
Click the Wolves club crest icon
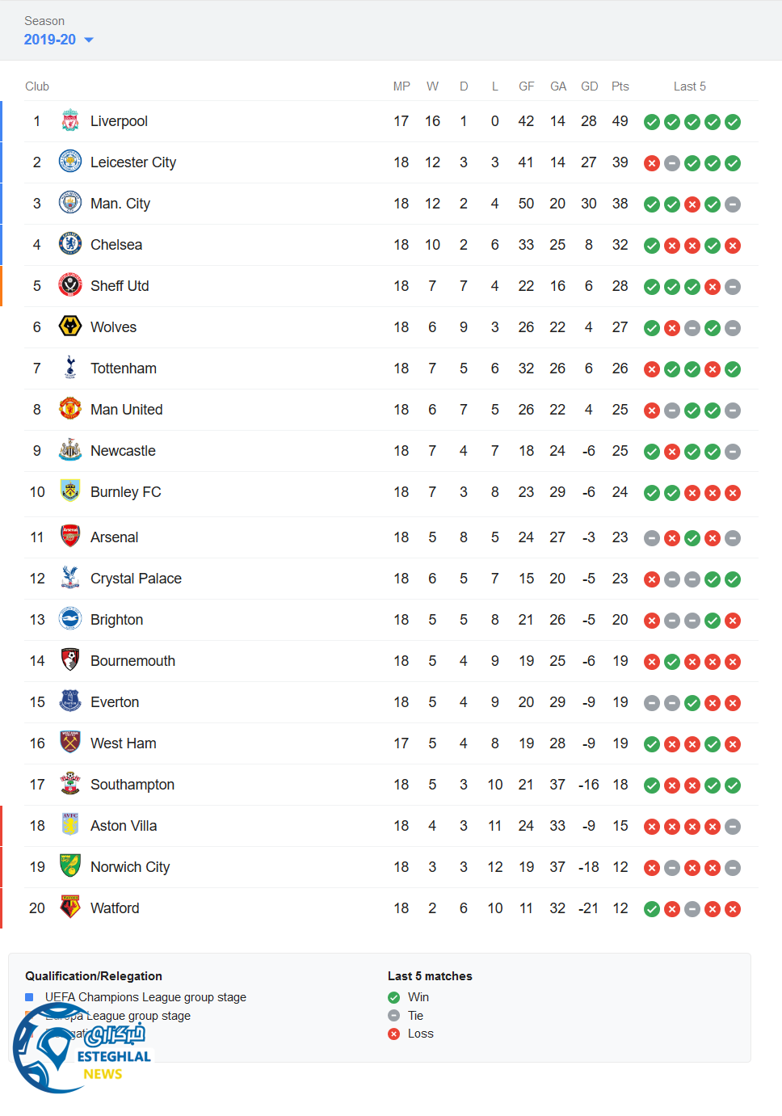[x=70, y=327]
